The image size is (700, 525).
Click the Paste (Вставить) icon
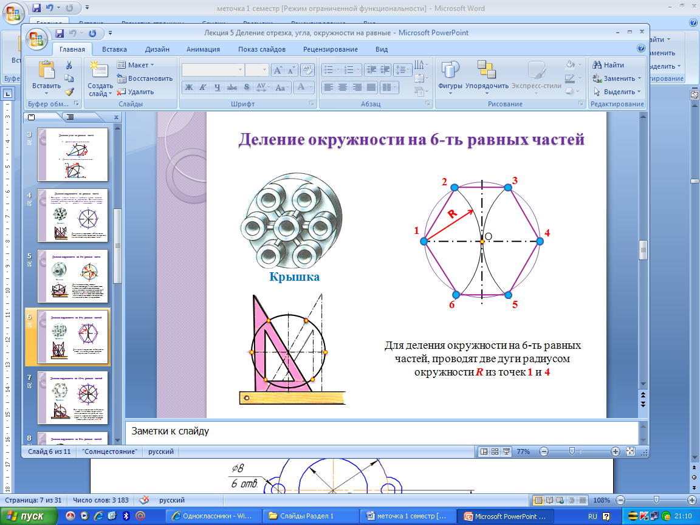click(46, 70)
